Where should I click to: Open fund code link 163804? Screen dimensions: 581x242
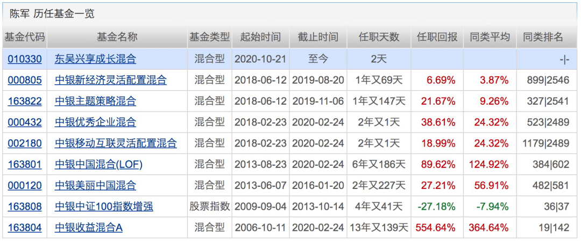pyautogui.click(x=24, y=228)
